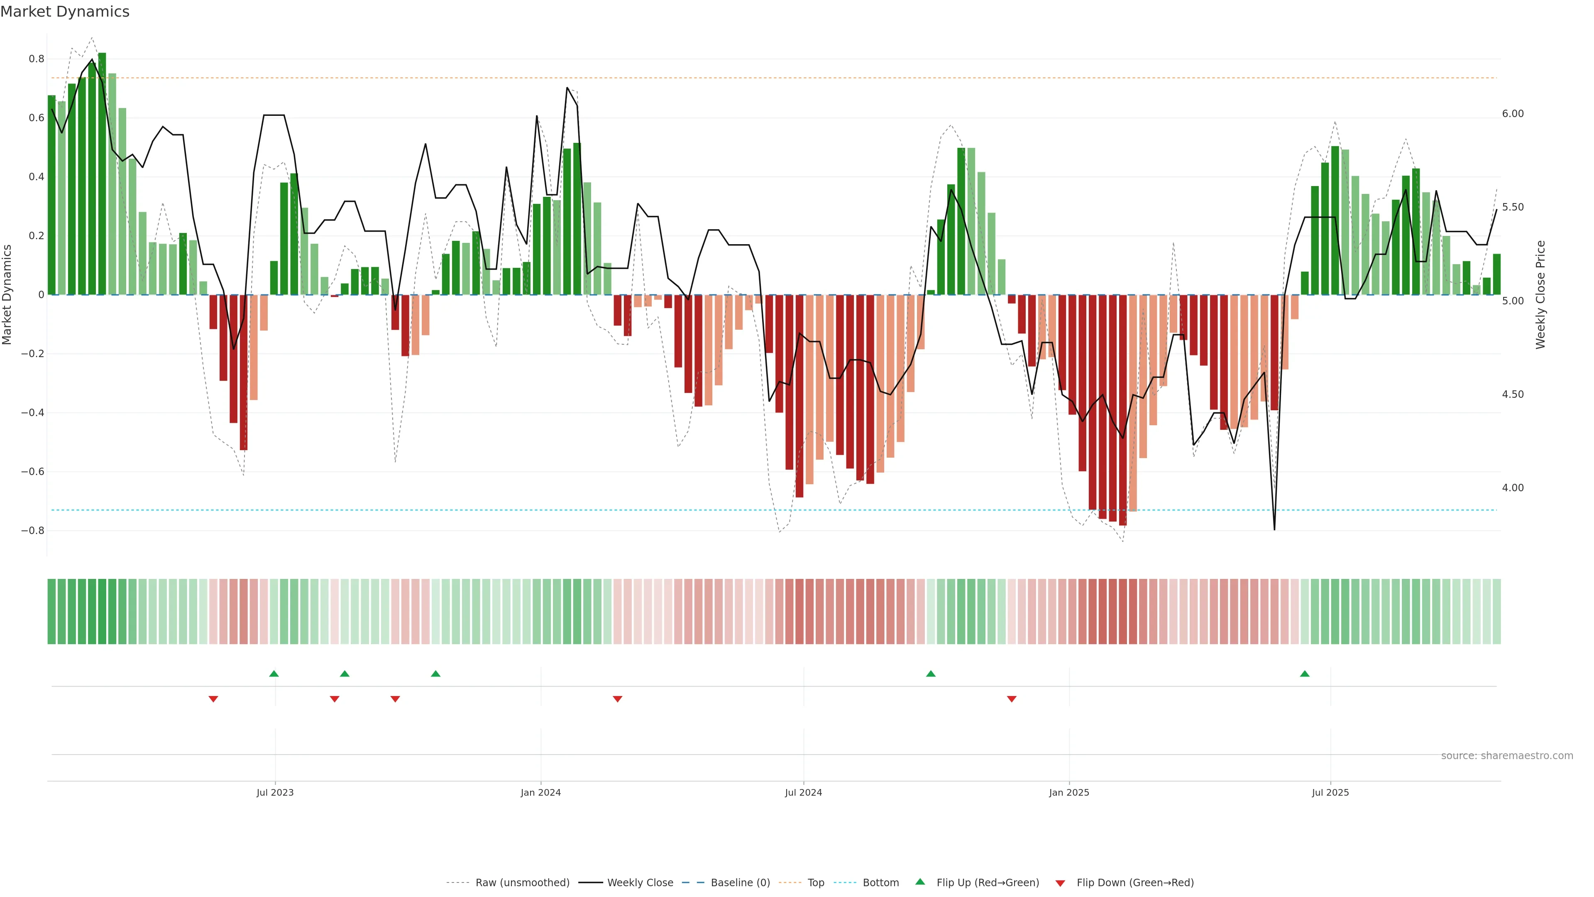The height and width of the screenshot is (897, 1594).
Task: Click the Flip Up triangle near Jul 2025
Action: (1304, 674)
